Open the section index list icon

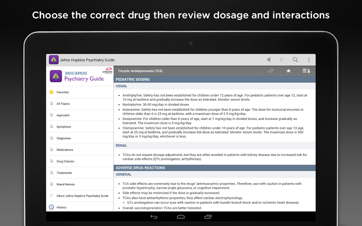[306, 71]
